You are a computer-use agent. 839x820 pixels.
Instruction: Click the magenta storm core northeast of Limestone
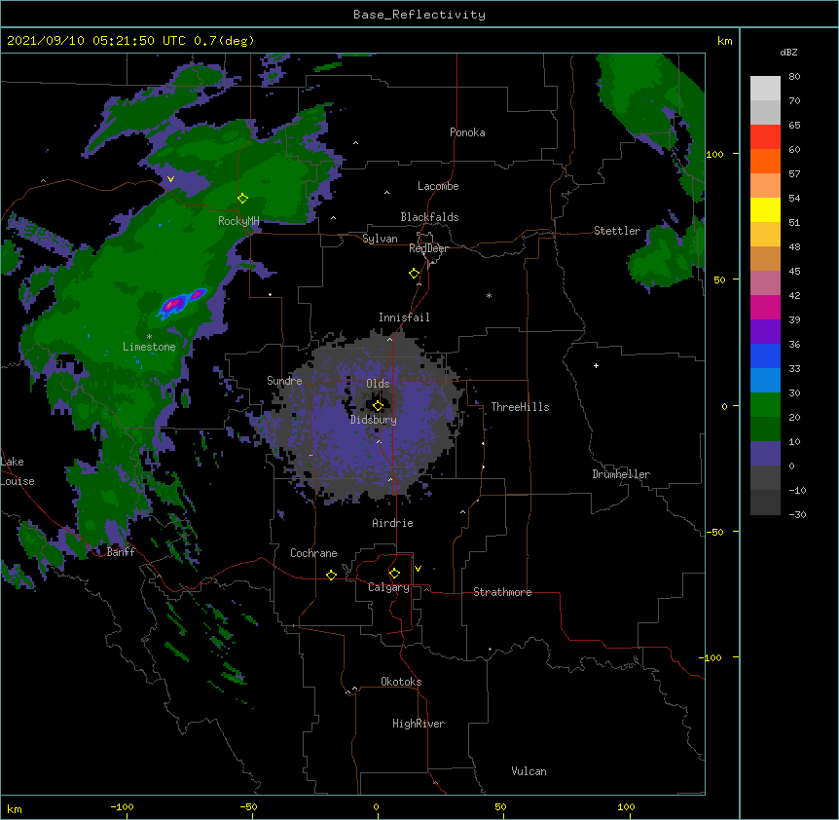pos(173,306)
